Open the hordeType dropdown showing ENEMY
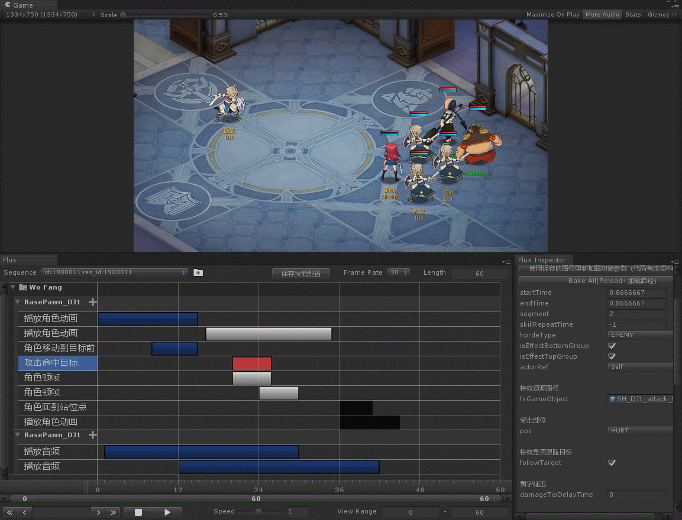682x520 pixels. [x=640, y=335]
